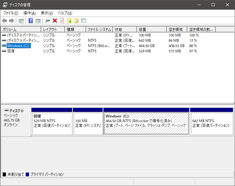
Task: Click the folder with magnifier icon
Action: click(77, 21)
